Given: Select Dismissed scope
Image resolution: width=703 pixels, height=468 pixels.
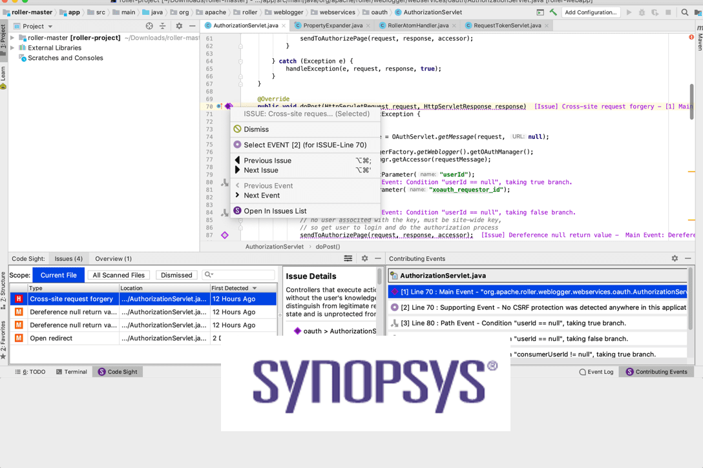Looking at the screenshot, I should pyautogui.click(x=176, y=275).
